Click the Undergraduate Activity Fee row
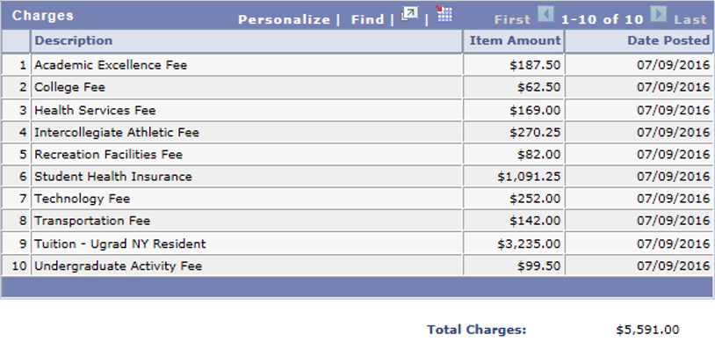This screenshot has height=342, width=715. tap(357, 266)
